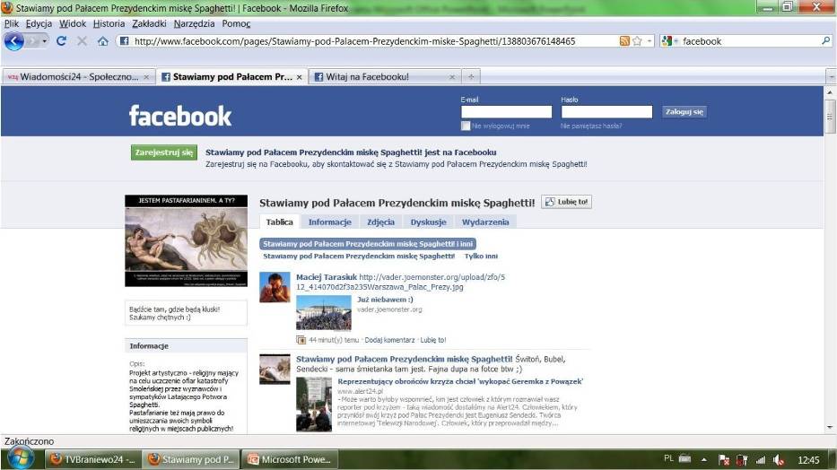
Task: Click Maciej Tarasiuk's avatar
Action: [x=275, y=287]
